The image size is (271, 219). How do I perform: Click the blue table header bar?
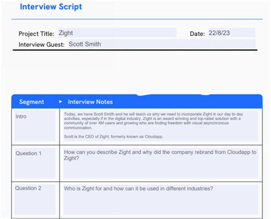[x=137, y=101]
